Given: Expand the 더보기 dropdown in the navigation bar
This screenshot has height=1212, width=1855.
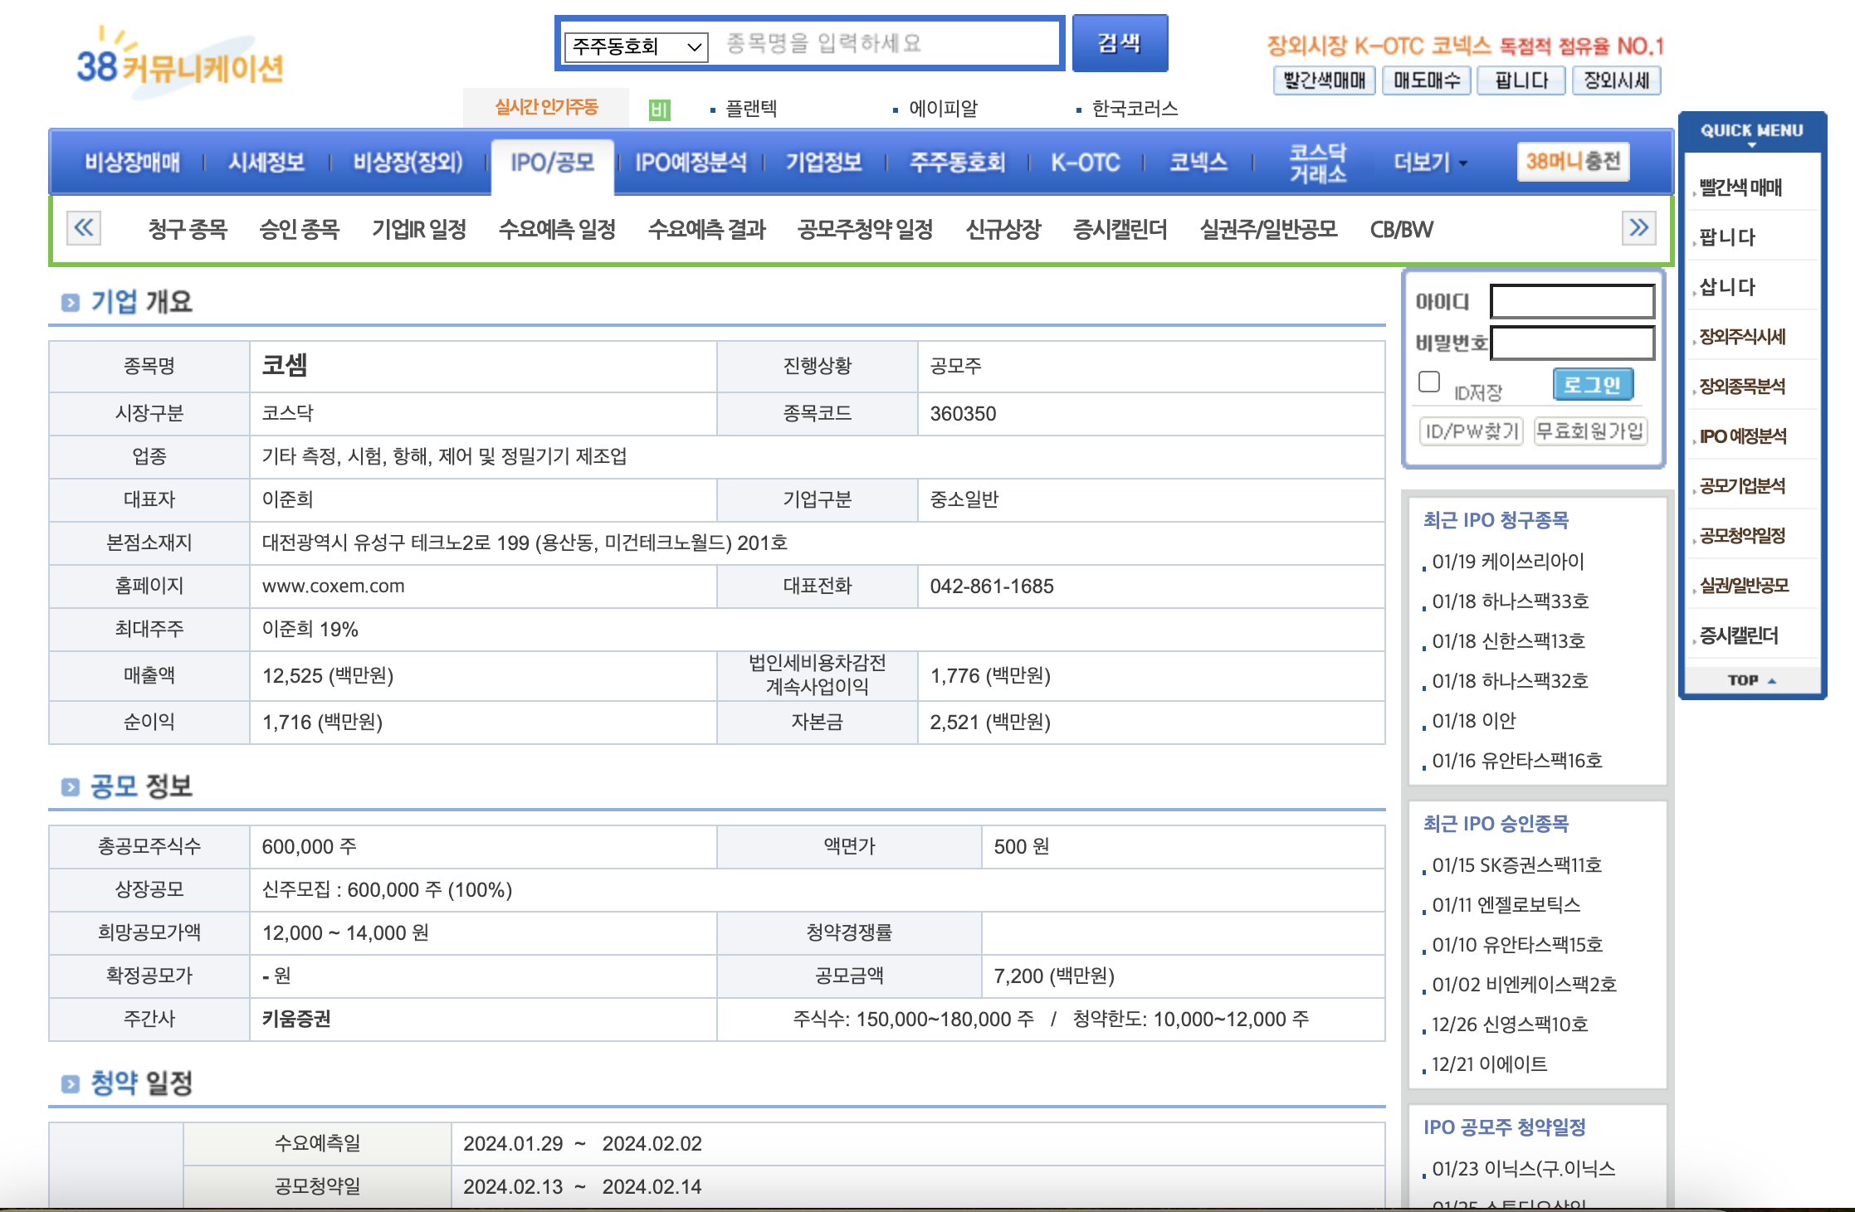Looking at the screenshot, I should pos(1424,163).
